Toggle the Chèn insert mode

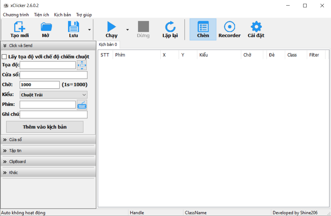[x=203, y=29]
